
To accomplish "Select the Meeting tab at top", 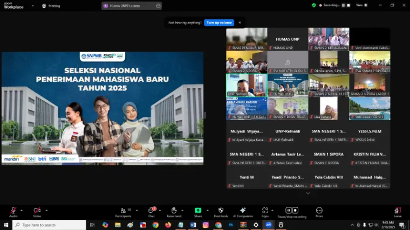I will pyautogui.click(x=52, y=5).
